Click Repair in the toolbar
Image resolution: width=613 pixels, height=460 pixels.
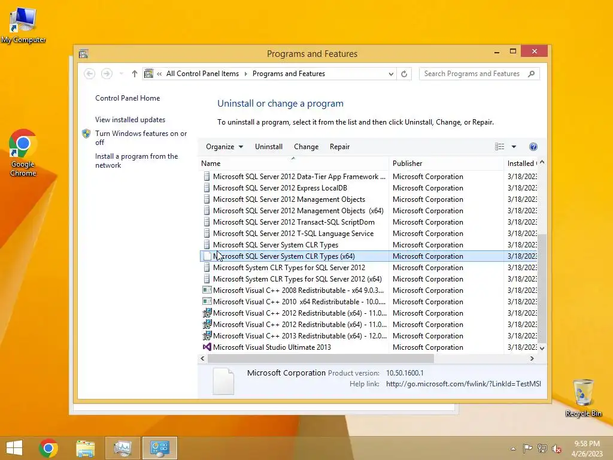pyautogui.click(x=340, y=147)
